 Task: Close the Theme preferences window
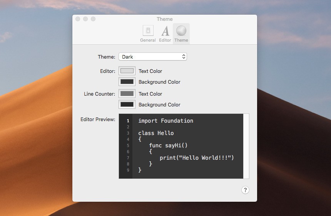tap(78, 19)
